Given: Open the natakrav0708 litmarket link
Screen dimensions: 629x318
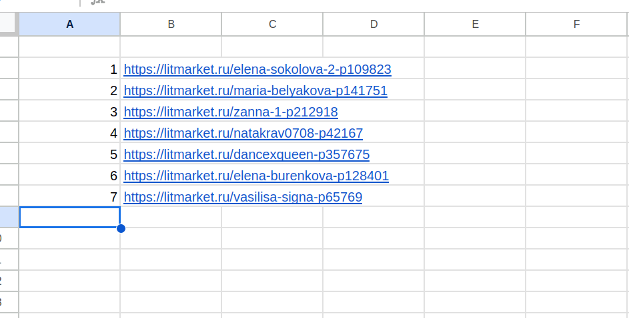Looking at the screenshot, I should [x=243, y=133].
